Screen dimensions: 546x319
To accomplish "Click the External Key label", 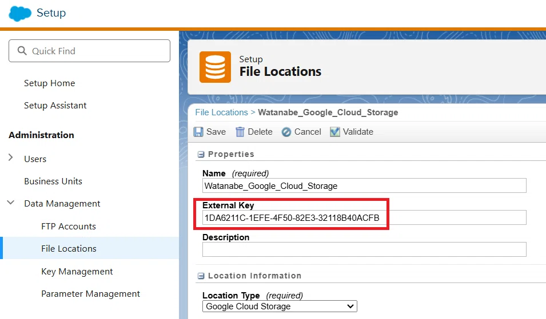I will click(228, 205).
